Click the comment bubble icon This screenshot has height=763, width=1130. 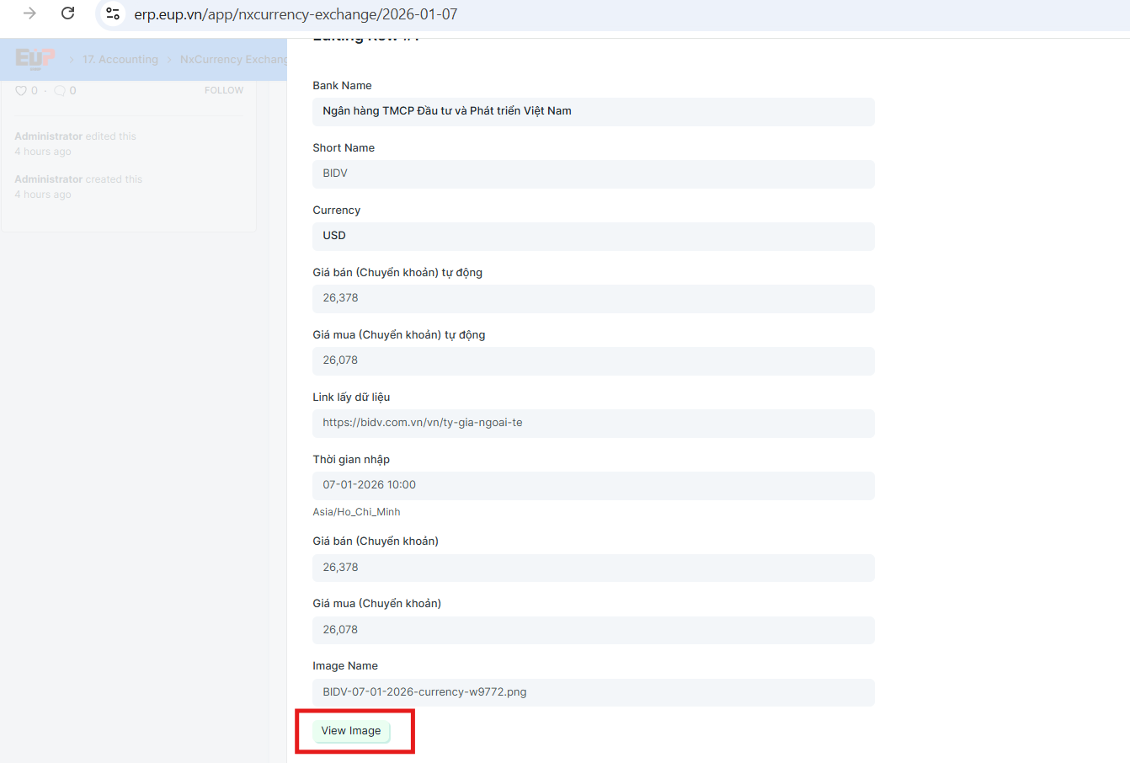pyautogui.click(x=60, y=91)
